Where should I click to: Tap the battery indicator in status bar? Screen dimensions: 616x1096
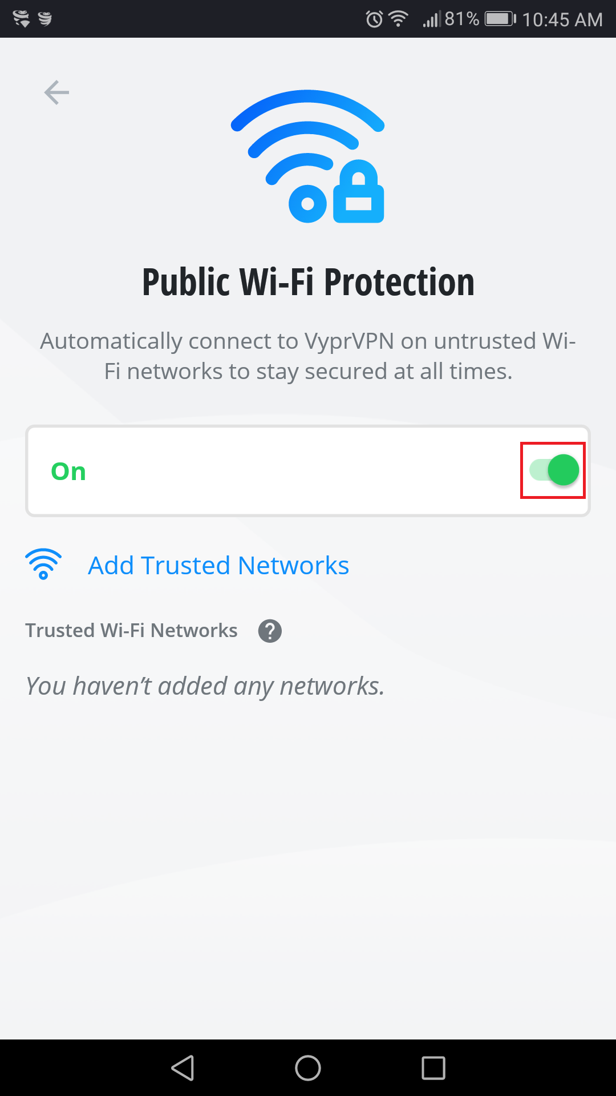coord(500,19)
